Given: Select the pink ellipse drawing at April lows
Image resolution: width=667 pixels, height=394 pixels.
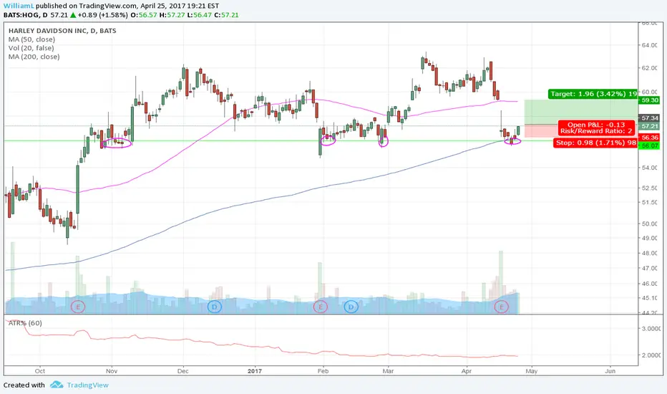Looking at the screenshot, I should pos(512,141).
